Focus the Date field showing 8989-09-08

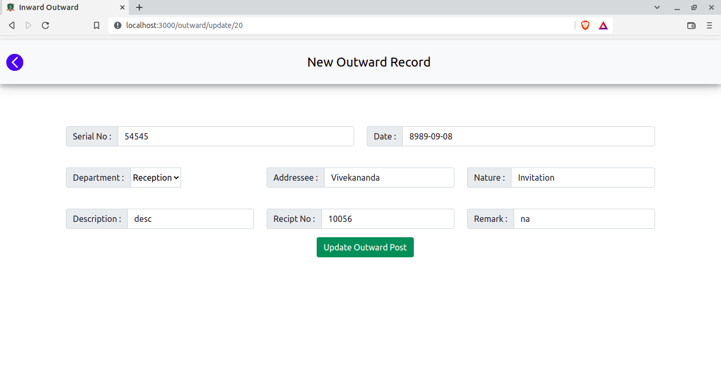coord(528,136)
